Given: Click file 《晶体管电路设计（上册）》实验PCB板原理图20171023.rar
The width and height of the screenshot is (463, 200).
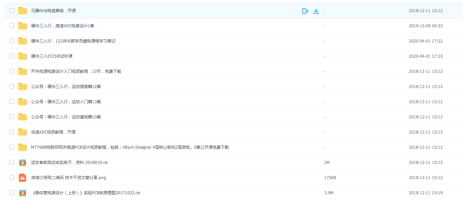Looking at the screenshot, I should pos(86,193).
